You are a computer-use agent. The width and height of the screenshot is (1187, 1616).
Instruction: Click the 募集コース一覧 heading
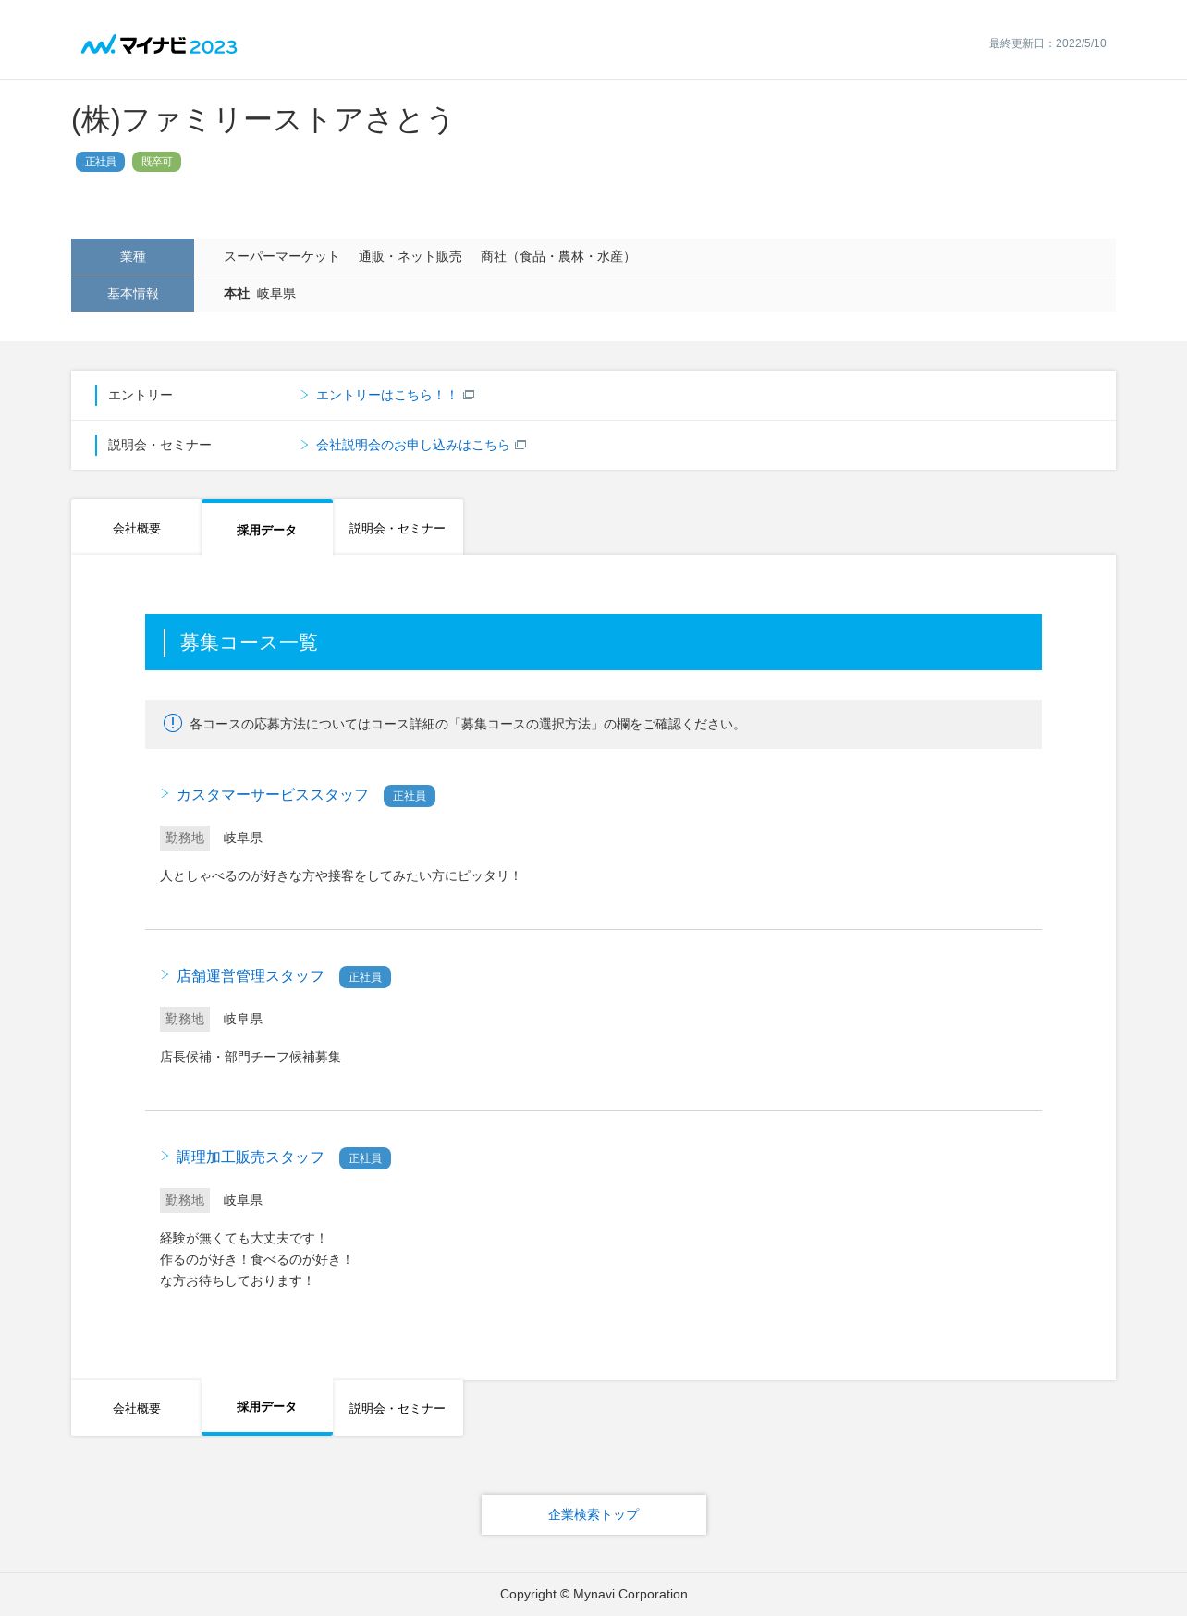pyautogui.click(x=249, y=643)
